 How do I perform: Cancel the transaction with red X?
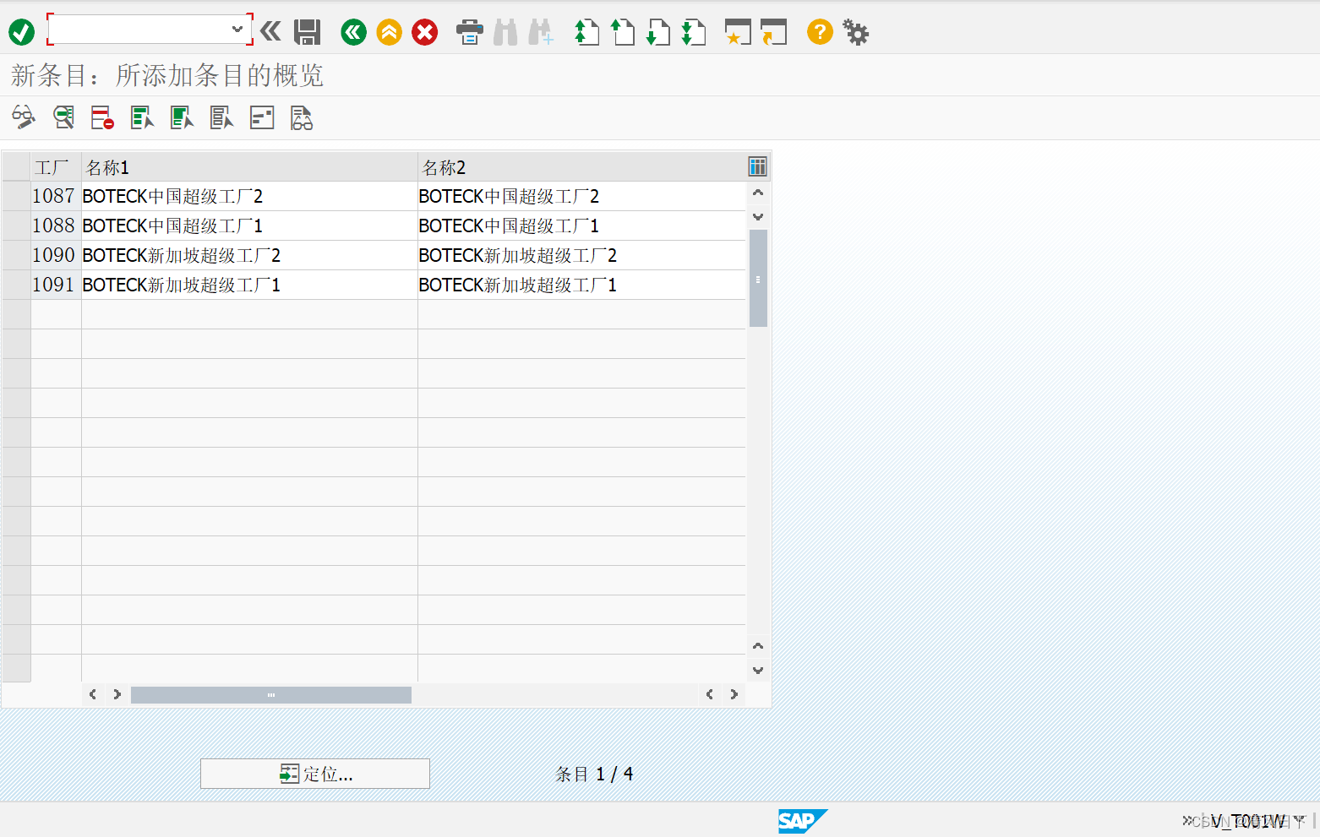pos(424,32)
